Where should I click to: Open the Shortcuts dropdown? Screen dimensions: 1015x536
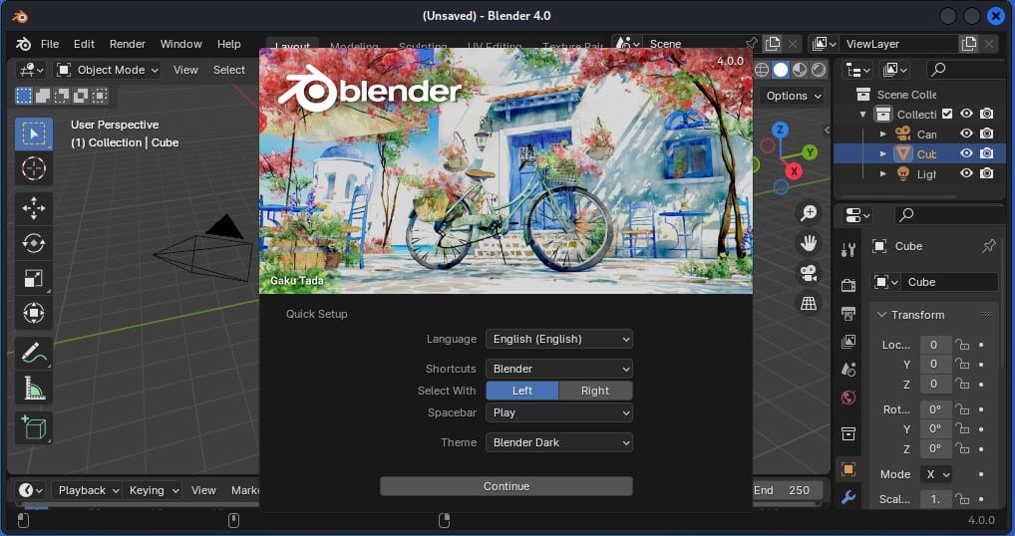559,369
